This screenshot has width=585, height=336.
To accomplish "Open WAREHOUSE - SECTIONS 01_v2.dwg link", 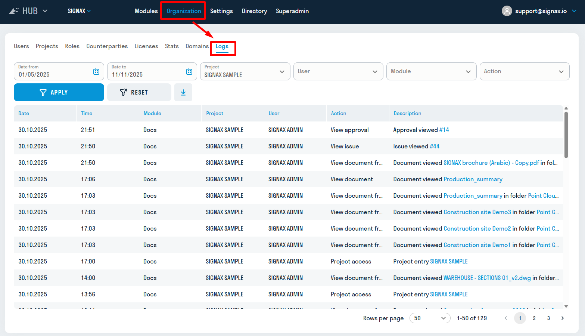I will [487, 278].
